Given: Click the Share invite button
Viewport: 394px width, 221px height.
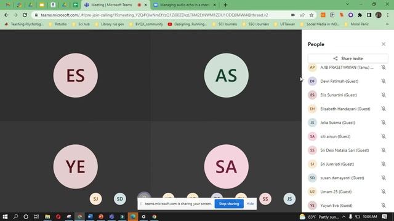Looking at the screenshot, I should (348, 58).
